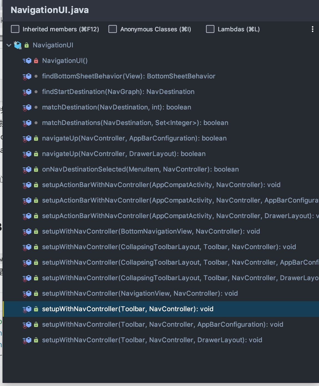Click public lock icon on onNavDestinationSelected row
The width and height of the screenshot is (319, 386).
click(x=36, y=169)
